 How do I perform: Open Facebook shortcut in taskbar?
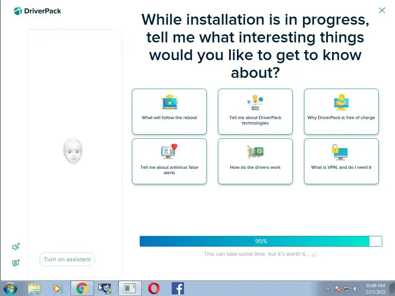coord(177,288)
